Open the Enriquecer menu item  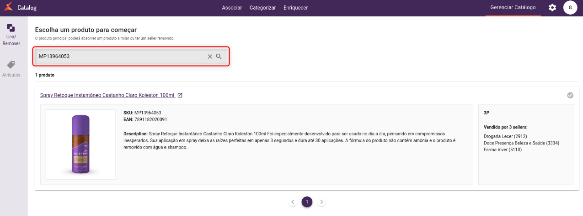pyautogui.click(x=295, y=8)
